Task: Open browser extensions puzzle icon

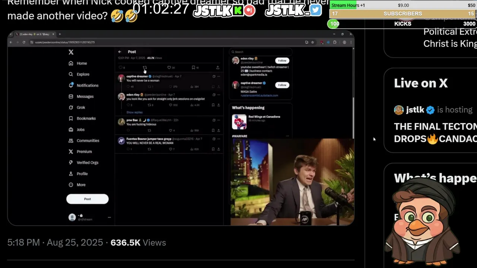Action: pyautogui.click(x=335, y=42)
